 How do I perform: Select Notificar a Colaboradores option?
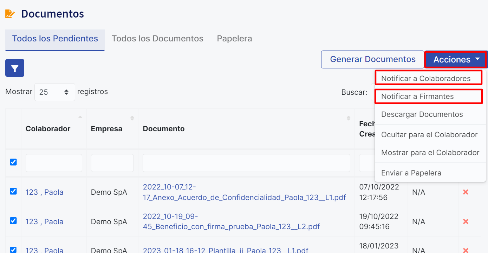(426, 79)
